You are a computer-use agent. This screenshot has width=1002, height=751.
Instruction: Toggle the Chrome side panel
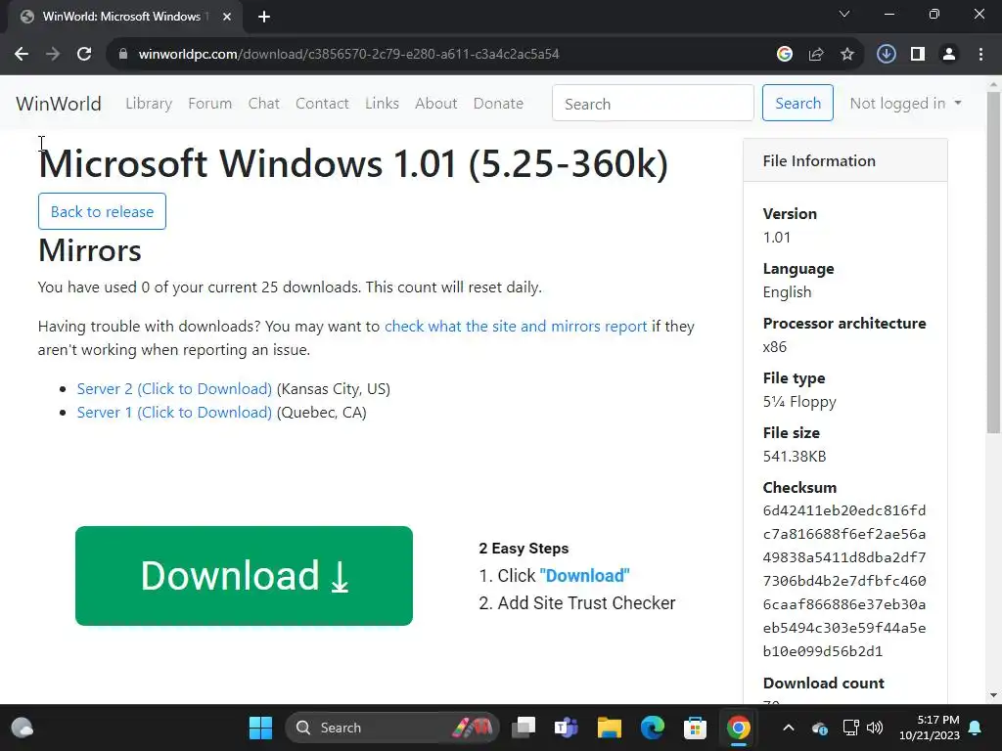coord(918,55)
